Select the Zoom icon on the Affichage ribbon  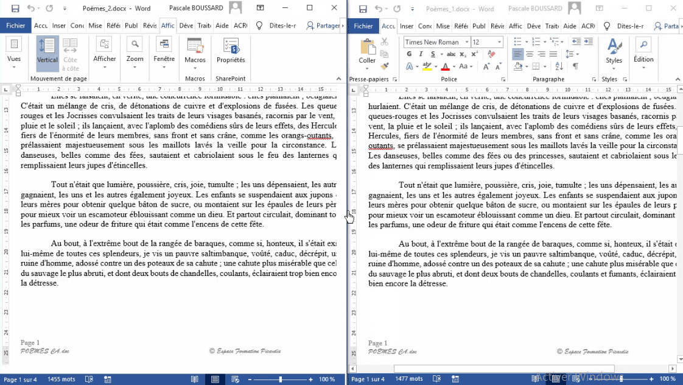coord(135,54)
